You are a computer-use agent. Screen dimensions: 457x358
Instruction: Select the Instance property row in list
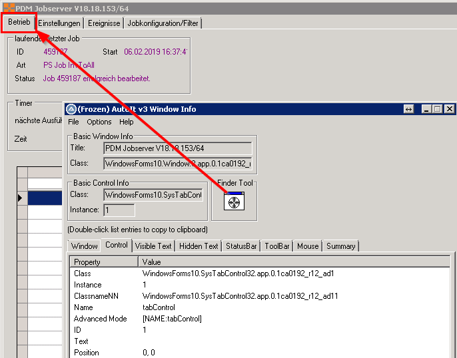260,285
